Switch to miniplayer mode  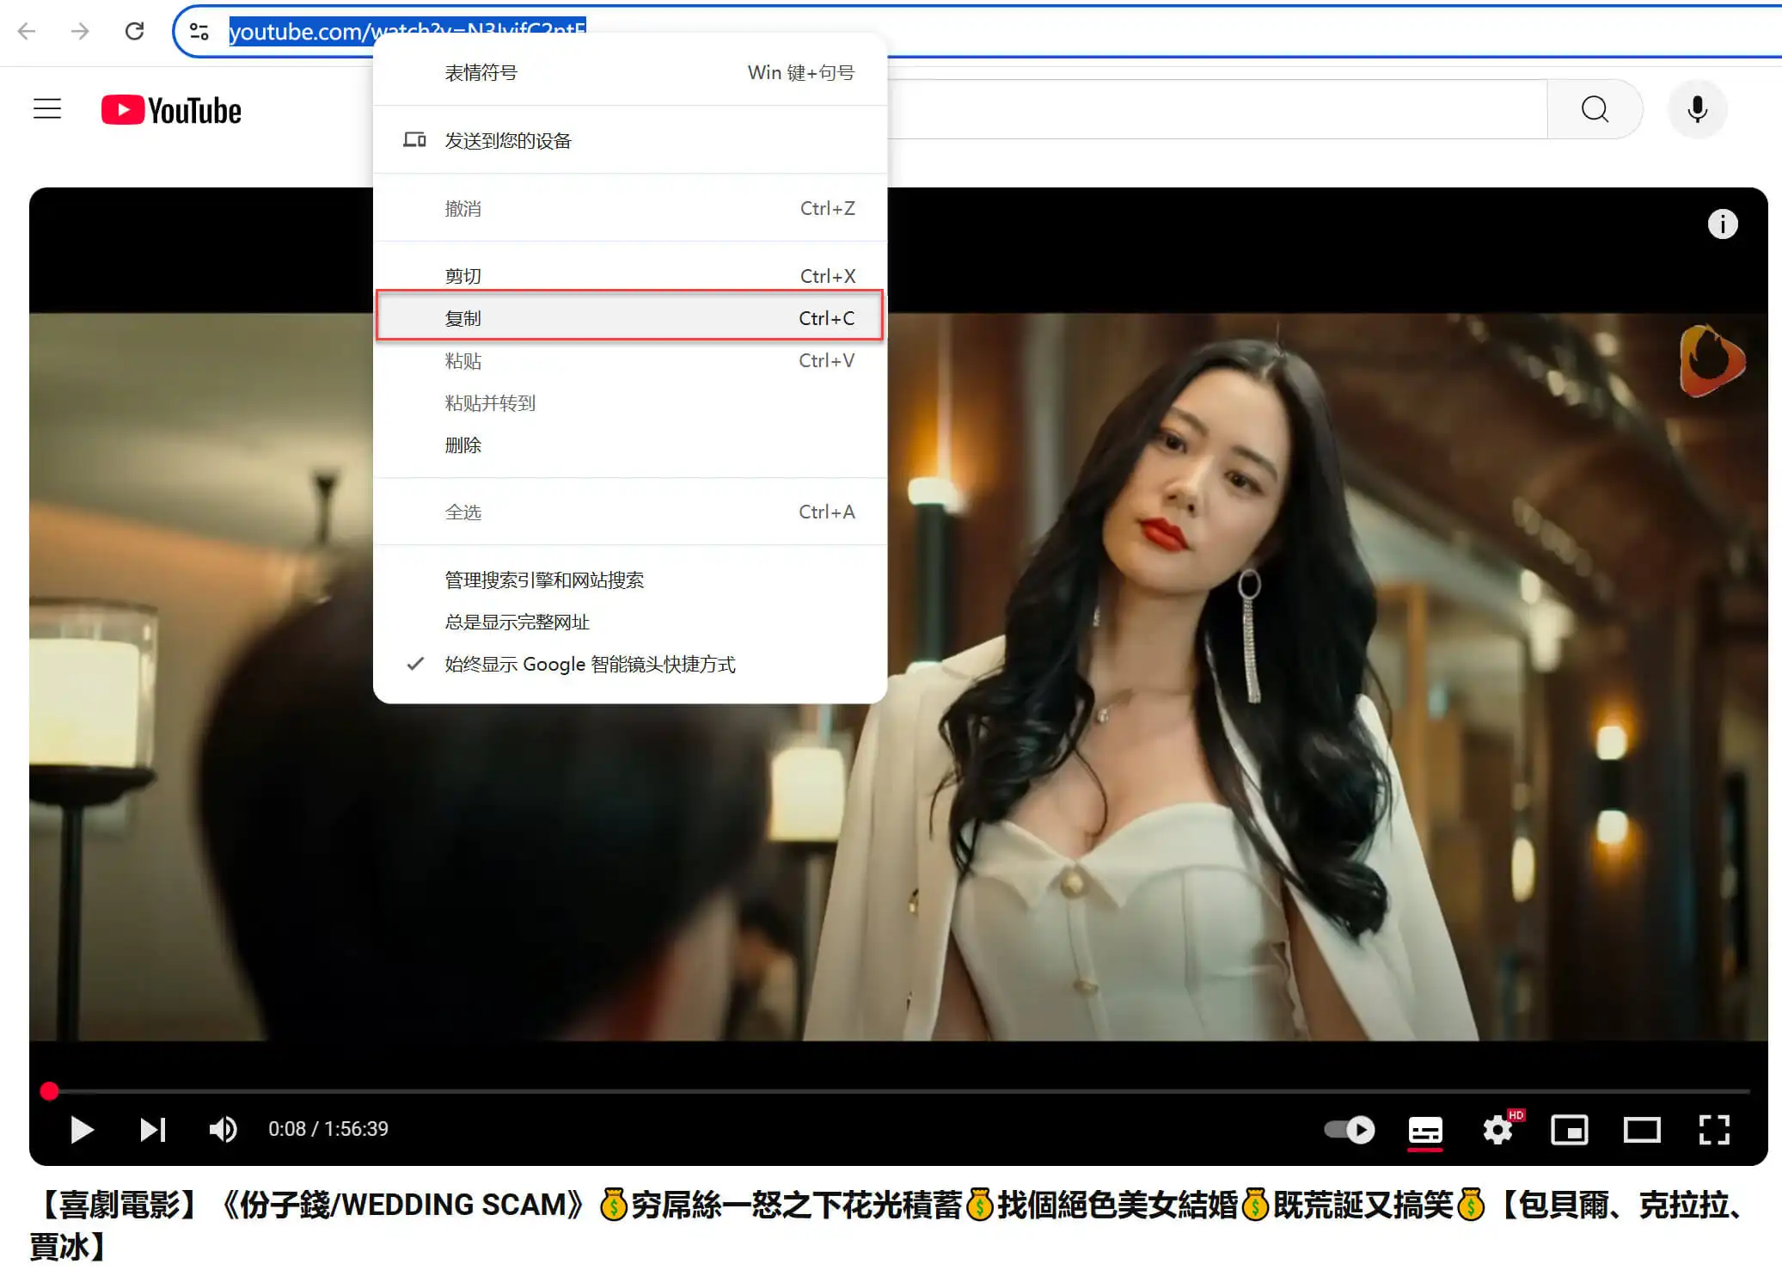[1569, 1130]
